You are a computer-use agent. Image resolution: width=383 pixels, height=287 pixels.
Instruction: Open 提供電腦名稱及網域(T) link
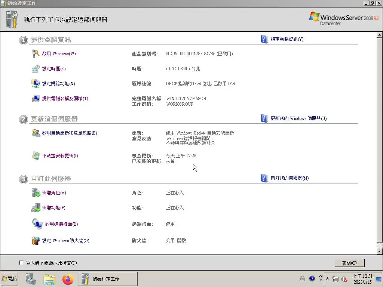[65, 99]
